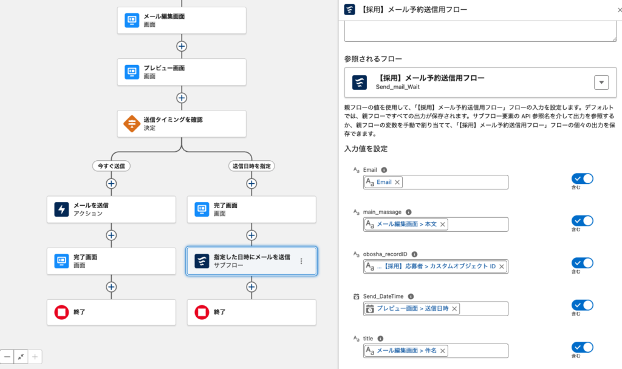This screenshot has height=369, width=622.
Task: Click the info icon beside Send_DateTime
Action: (x=411, y=296)
